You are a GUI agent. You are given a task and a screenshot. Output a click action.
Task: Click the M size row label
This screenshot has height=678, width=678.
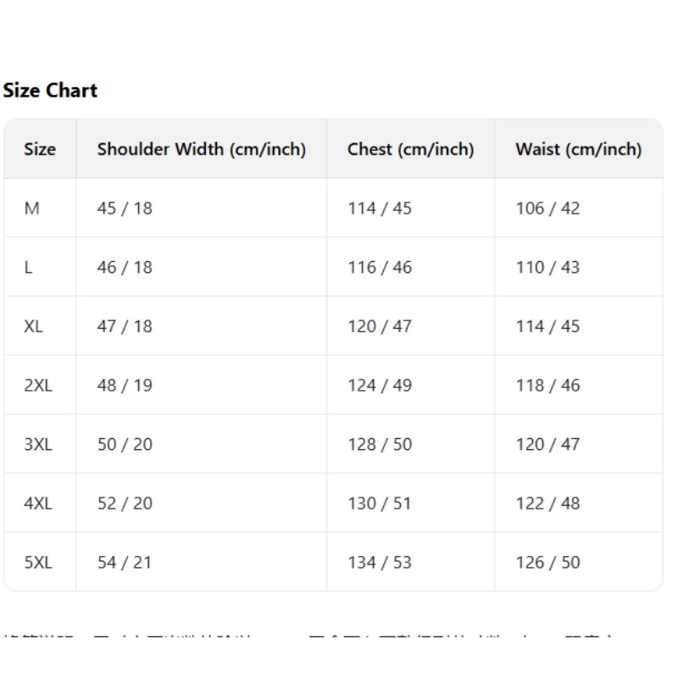(32, 208)
